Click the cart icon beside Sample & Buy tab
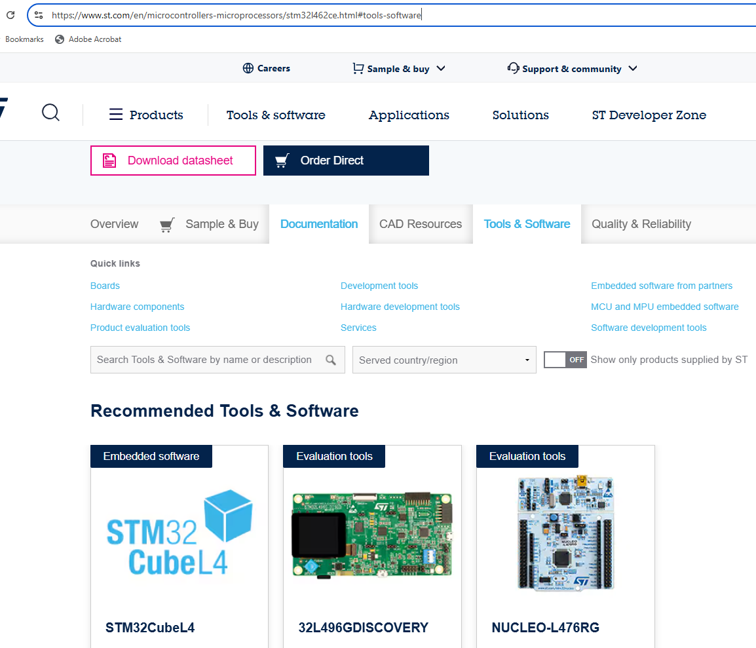The width and height of the screenshot is (756, 648). click(x=166, y=224)
